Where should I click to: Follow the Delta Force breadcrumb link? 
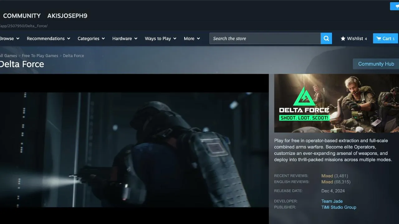74,56
